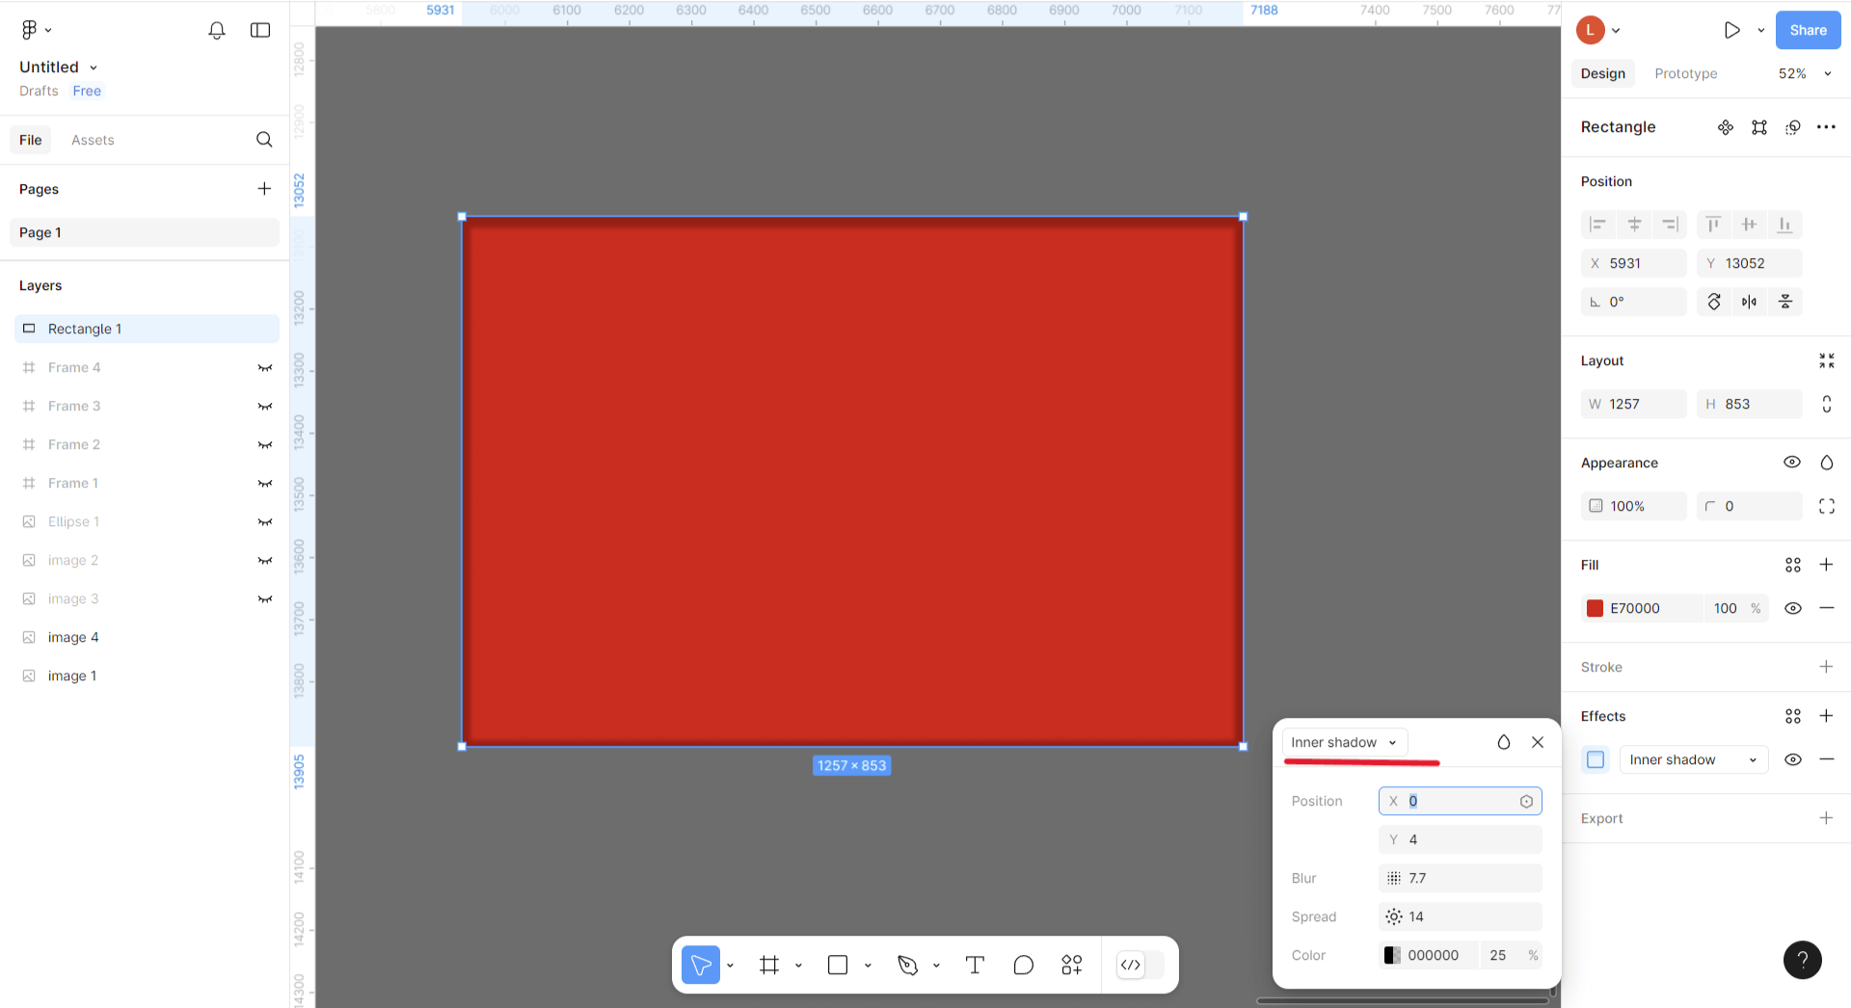Toggle individual corner radius
The image size is (1851, 1008).
click(1826, 506)
